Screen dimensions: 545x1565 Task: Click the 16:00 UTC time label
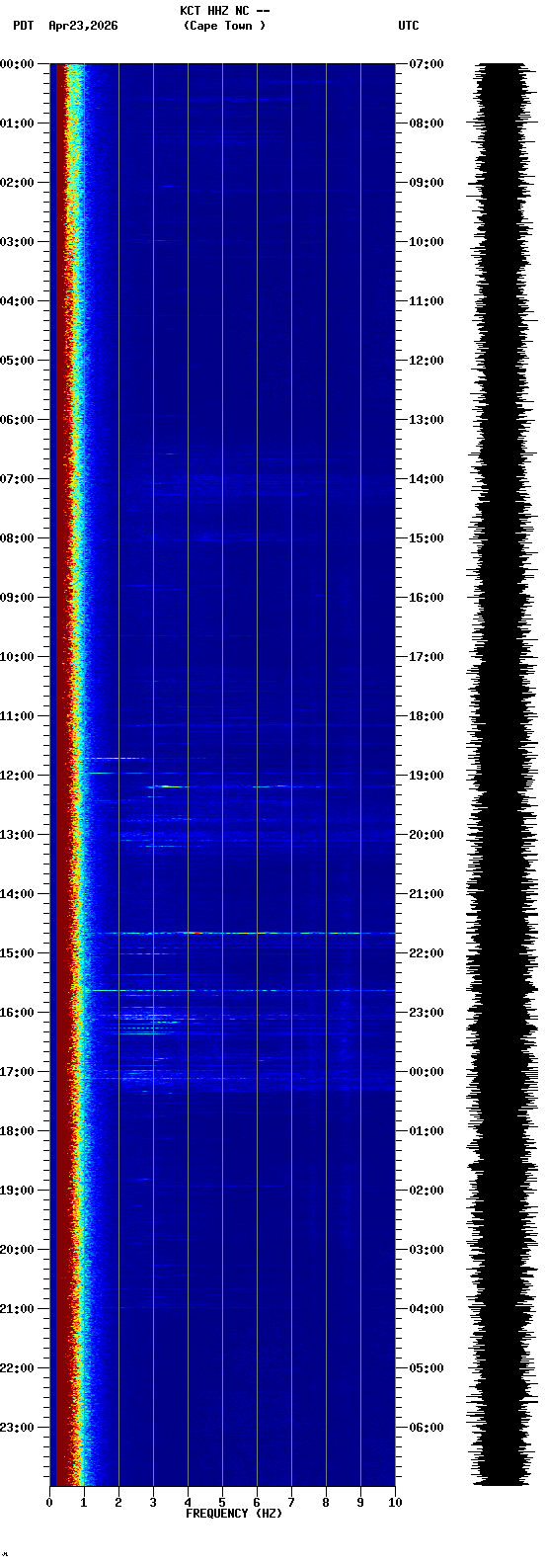point(427,598)
